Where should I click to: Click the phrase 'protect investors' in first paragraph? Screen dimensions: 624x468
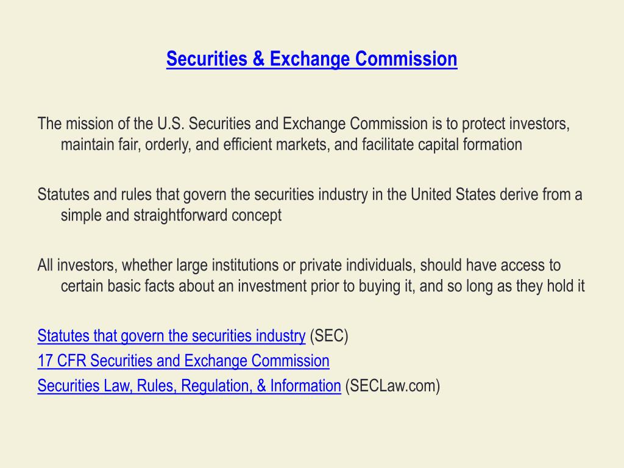pyautogui.click(x=514, y=124)
